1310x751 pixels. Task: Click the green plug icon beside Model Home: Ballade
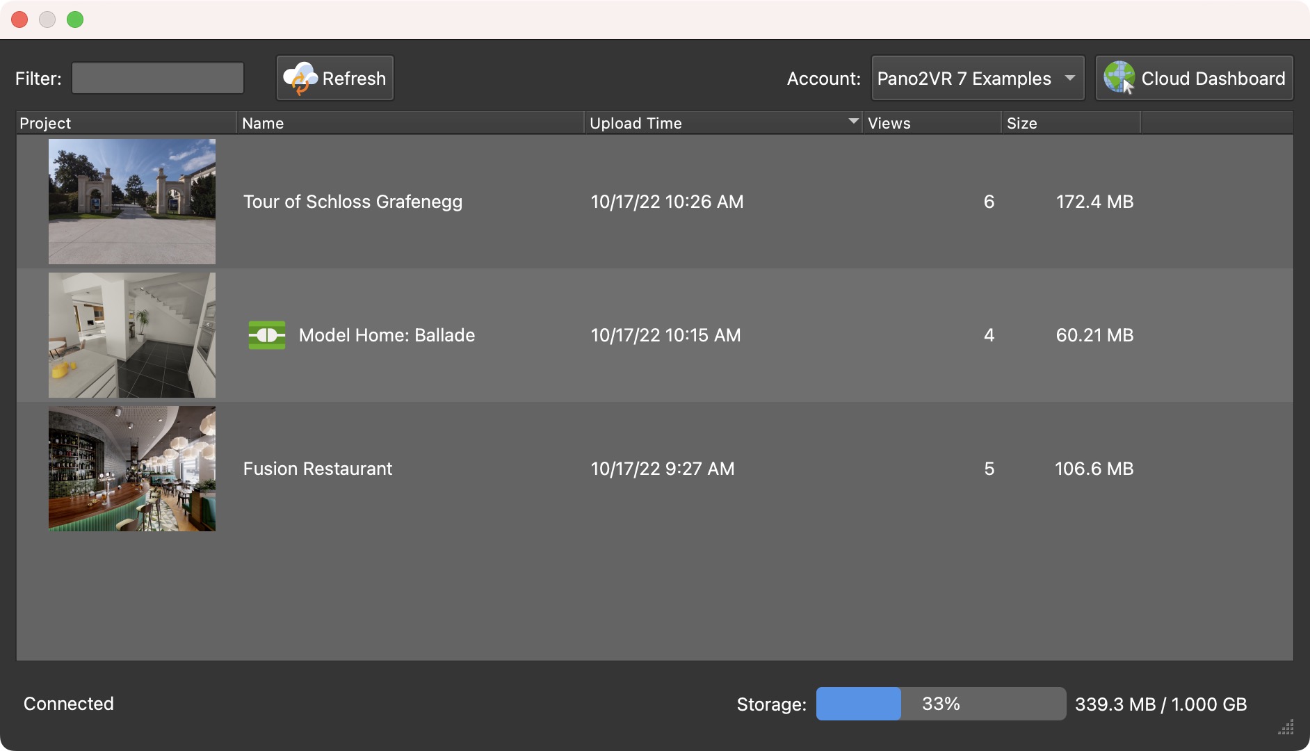point(266,335)
